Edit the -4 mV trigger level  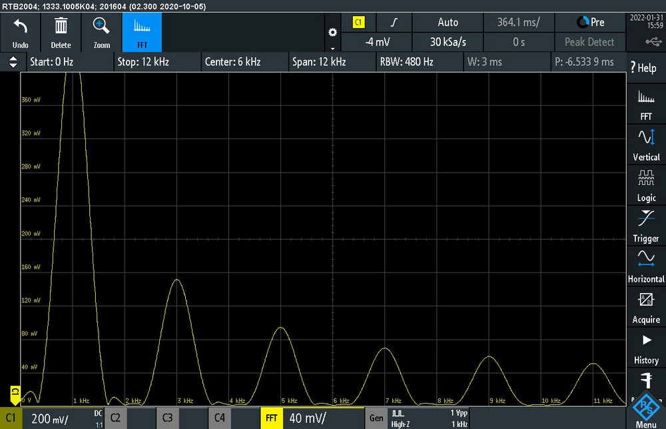tap(376, 42)
